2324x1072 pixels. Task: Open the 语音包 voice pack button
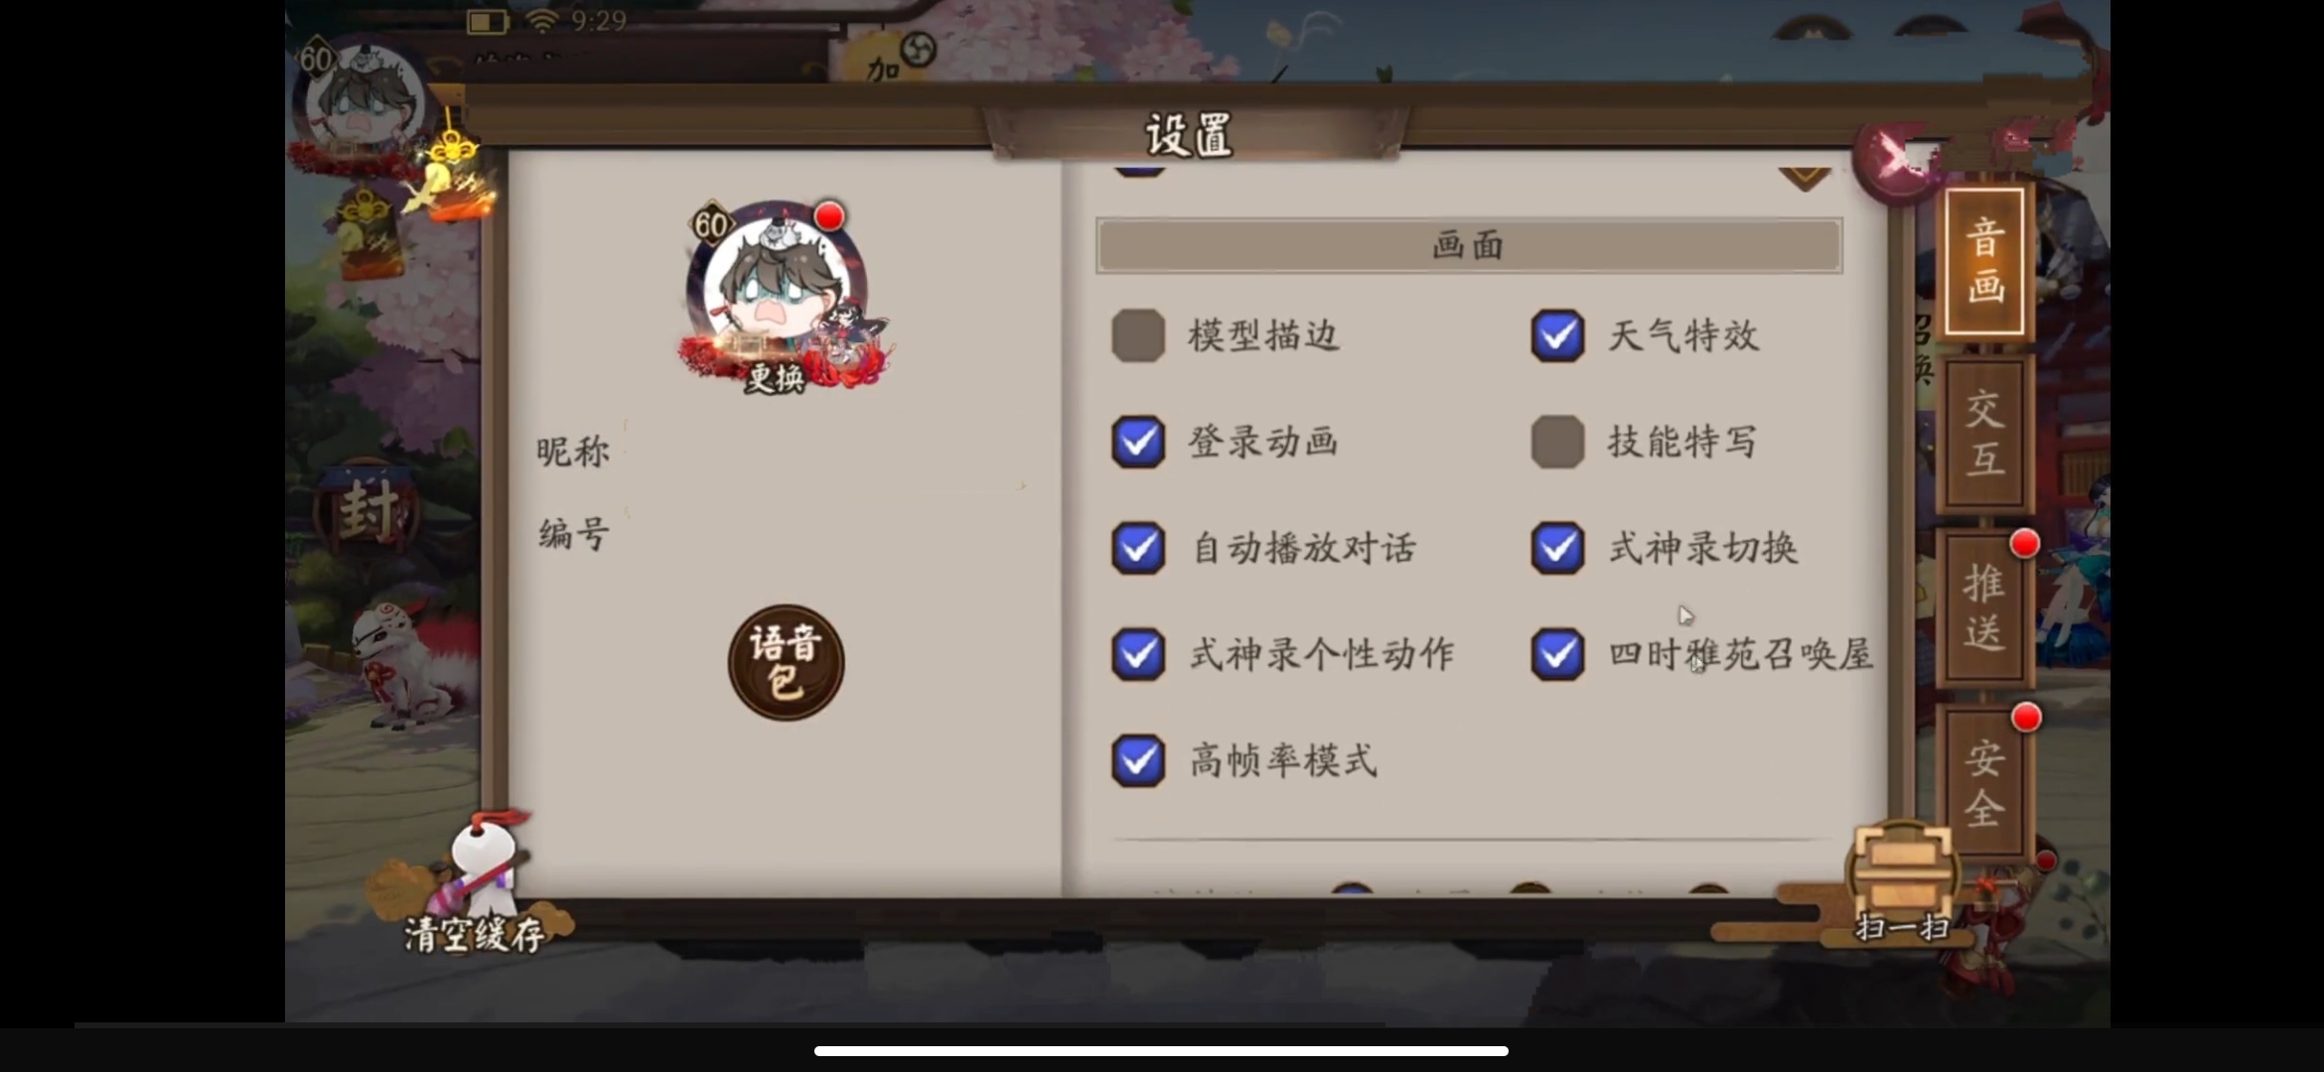coord(786,662)
